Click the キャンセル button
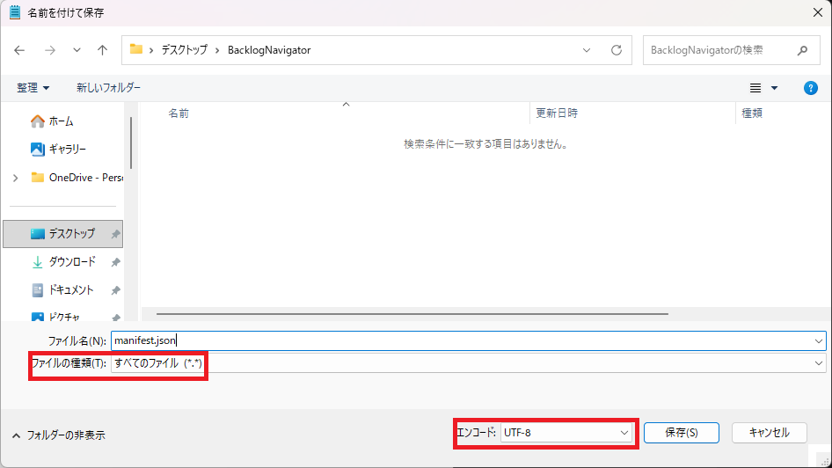 pos(769,433)
